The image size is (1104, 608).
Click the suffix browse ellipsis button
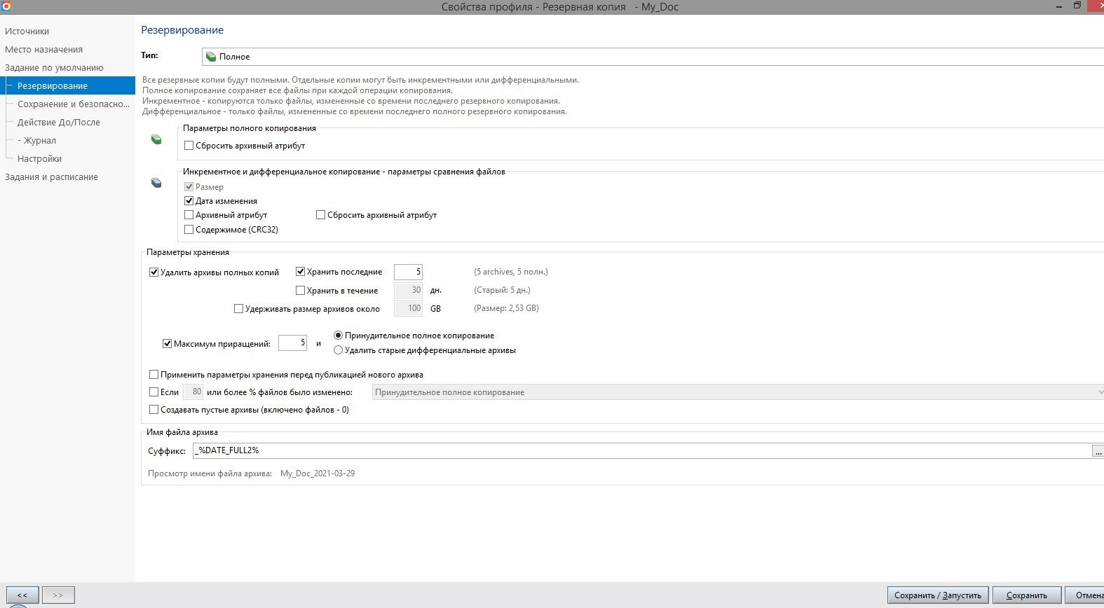pyautogui.click(x=1097, y=452)
